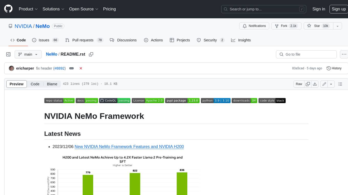This screenshot has width=348, height=195.
Task: Click the Pull requests count 78 badge
Action: click(100, 40)
